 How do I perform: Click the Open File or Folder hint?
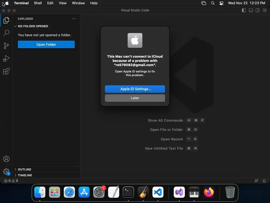click(166, 130)
